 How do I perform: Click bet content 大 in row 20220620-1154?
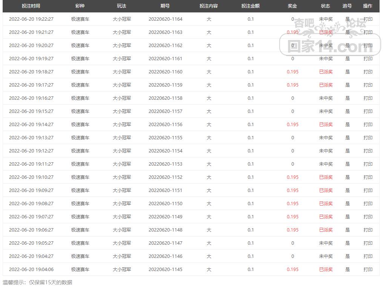[x=209, y=151]
